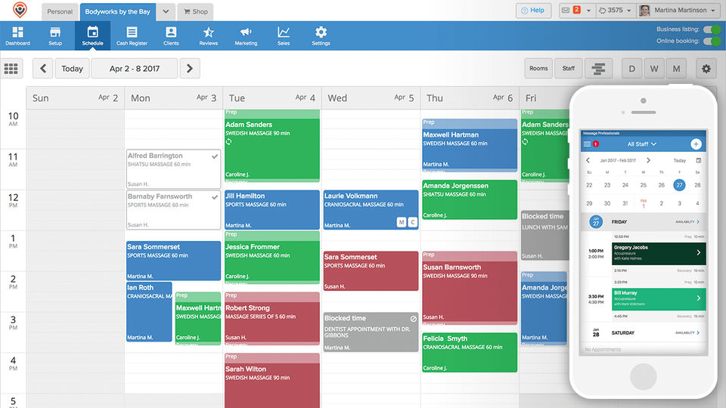This screenshot has width=726, height=408.
Task: Tap Today link on phone calendar
Action: point(680,160)
